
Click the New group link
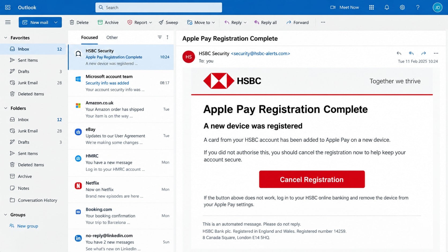(28, 226)
